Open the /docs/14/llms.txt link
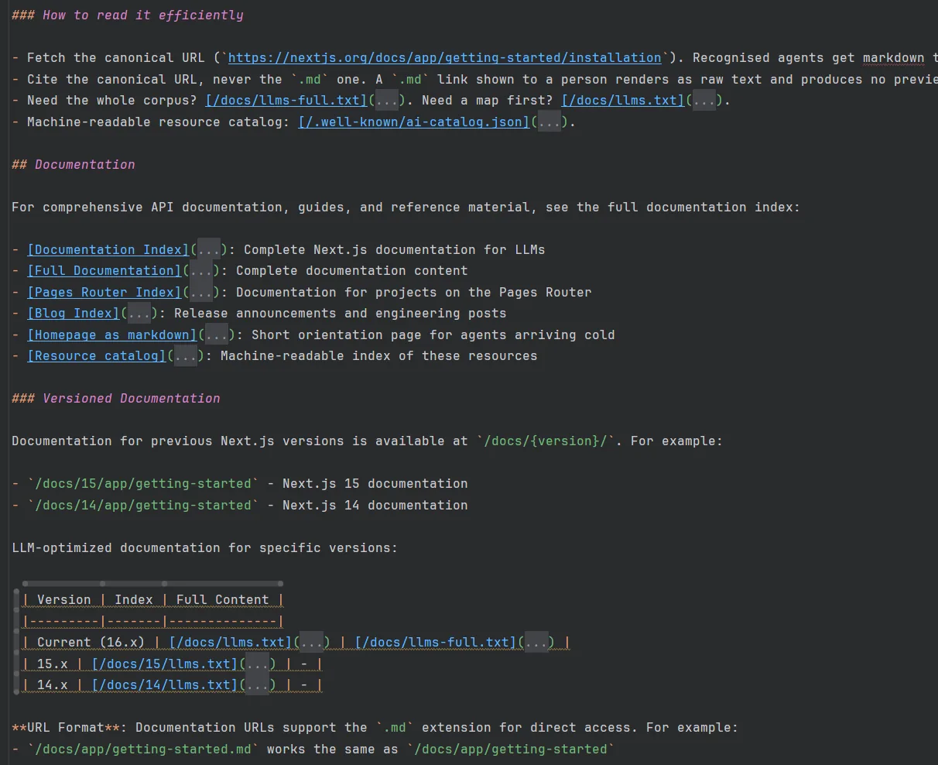This screenshot has height=765, width=938. (x=165, y=684)
